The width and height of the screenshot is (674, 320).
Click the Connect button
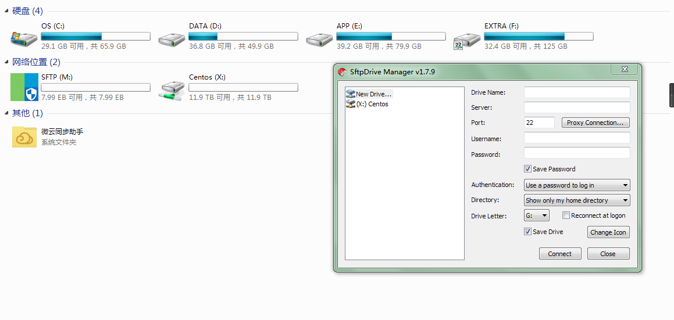pyautogui.click(x=559, y=254)
